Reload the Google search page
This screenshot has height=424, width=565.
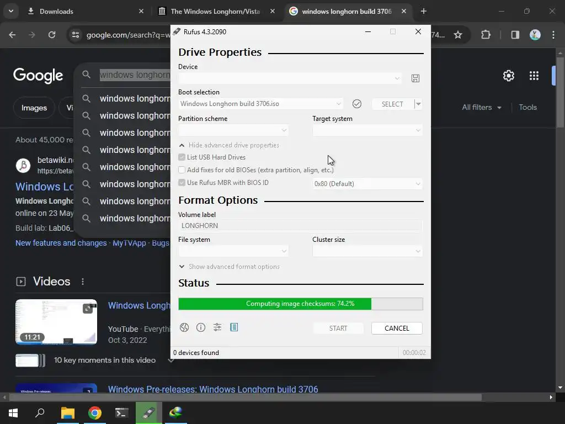point(52,35)
